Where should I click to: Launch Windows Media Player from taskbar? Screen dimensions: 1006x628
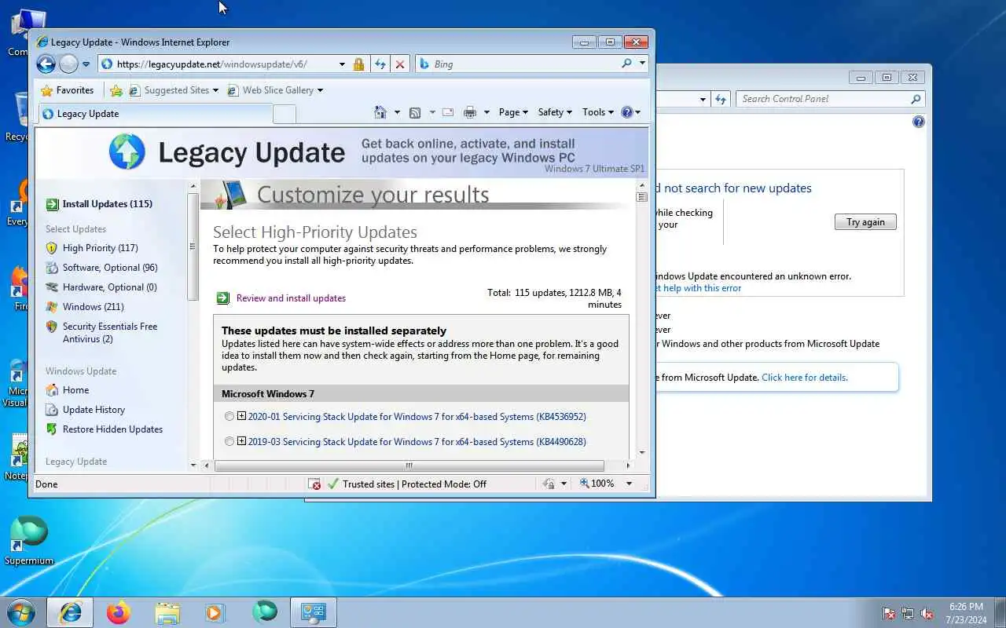pyautogui.click(x=216, y=612)
